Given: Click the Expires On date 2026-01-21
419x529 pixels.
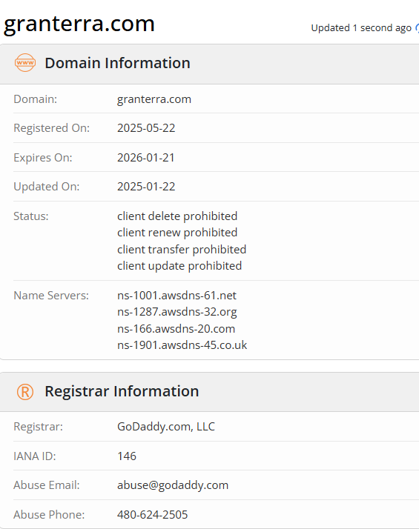Looking at the screenshot, I should [x=146, y=158].
